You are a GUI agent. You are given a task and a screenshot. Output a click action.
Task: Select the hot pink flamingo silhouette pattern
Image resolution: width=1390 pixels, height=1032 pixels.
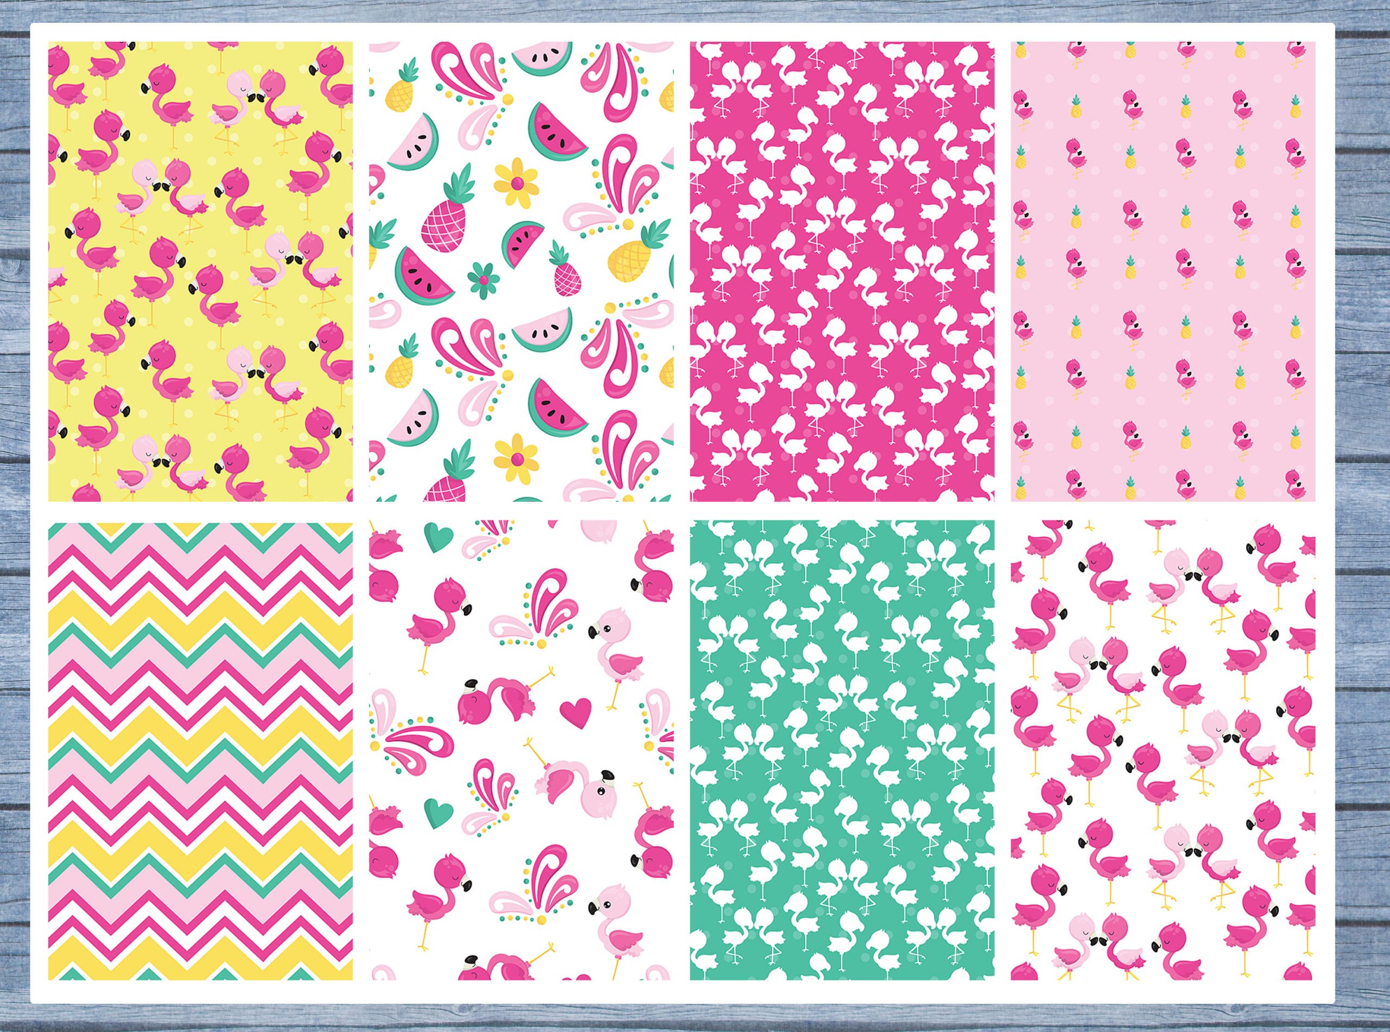click(x=842, y=270)
